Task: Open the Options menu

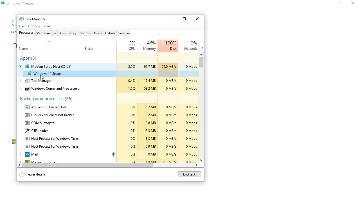Action: [x=34, y=26]
